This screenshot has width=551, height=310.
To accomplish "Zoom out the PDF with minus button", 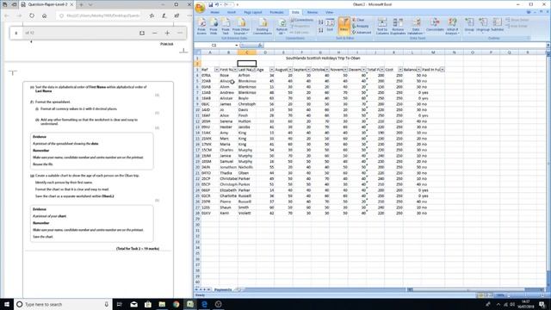I will [x=155, y=33].
